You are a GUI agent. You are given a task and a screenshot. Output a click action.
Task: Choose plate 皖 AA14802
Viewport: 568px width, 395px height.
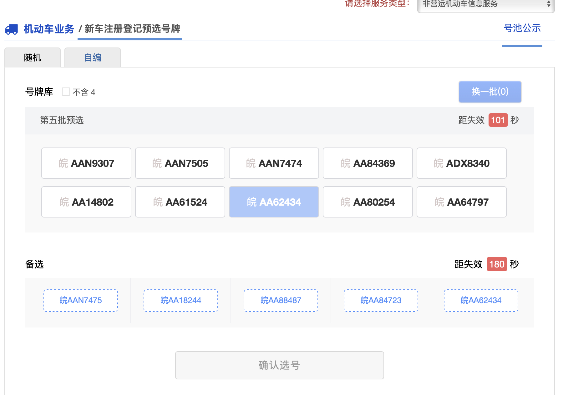pyautogui.click(x=86, y=202)
